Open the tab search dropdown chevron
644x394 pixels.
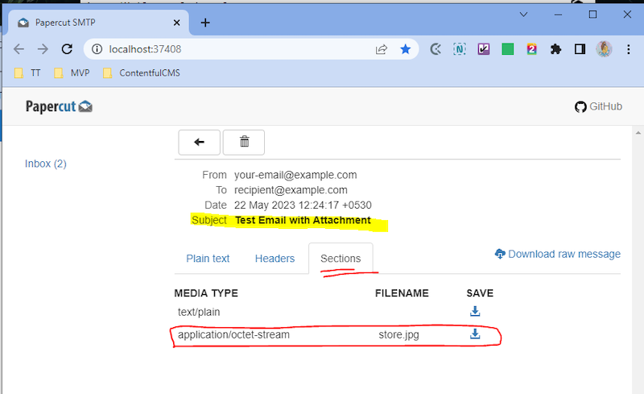point(524,15)
